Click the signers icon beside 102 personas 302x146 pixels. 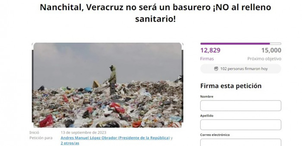216,69
